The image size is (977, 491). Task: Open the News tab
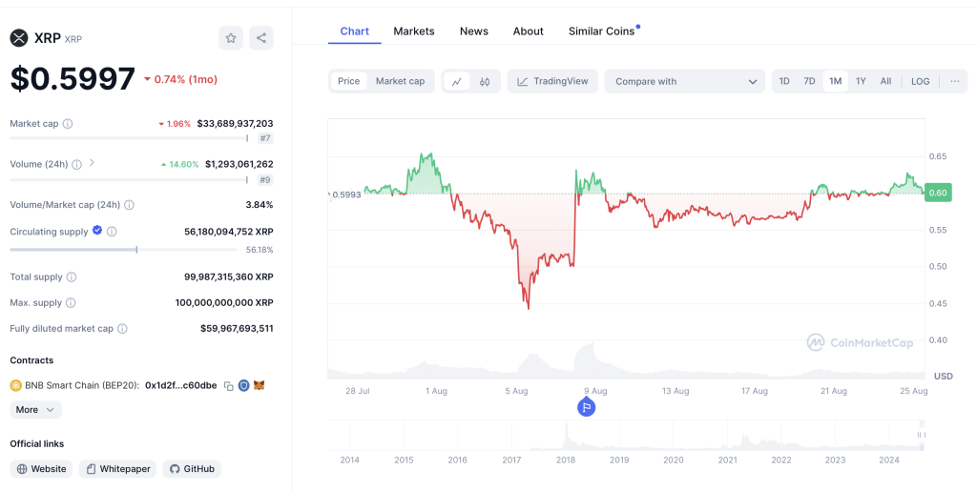click(x=474, y=31)
